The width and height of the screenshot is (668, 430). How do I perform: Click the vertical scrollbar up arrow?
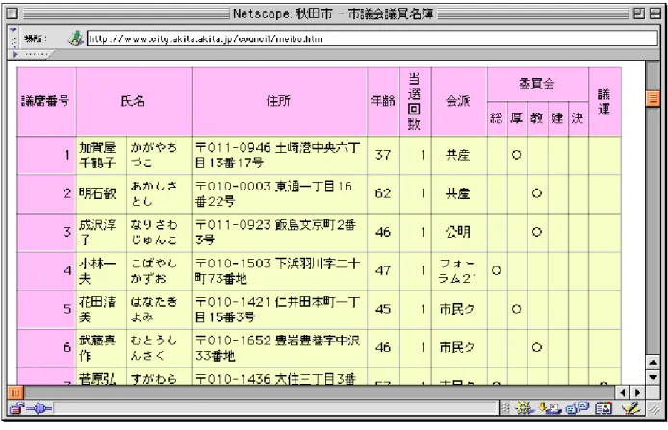(654, 363)
